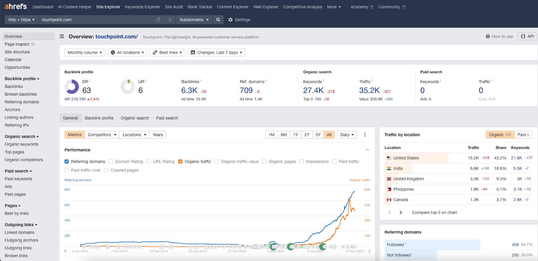
Task: Click the India flag icon
Action: [x=389, y=168]
